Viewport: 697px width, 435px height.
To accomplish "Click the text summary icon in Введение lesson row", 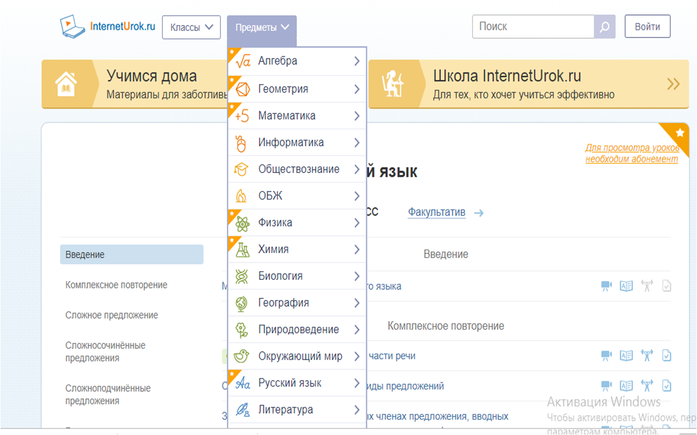I will (626, 286).
